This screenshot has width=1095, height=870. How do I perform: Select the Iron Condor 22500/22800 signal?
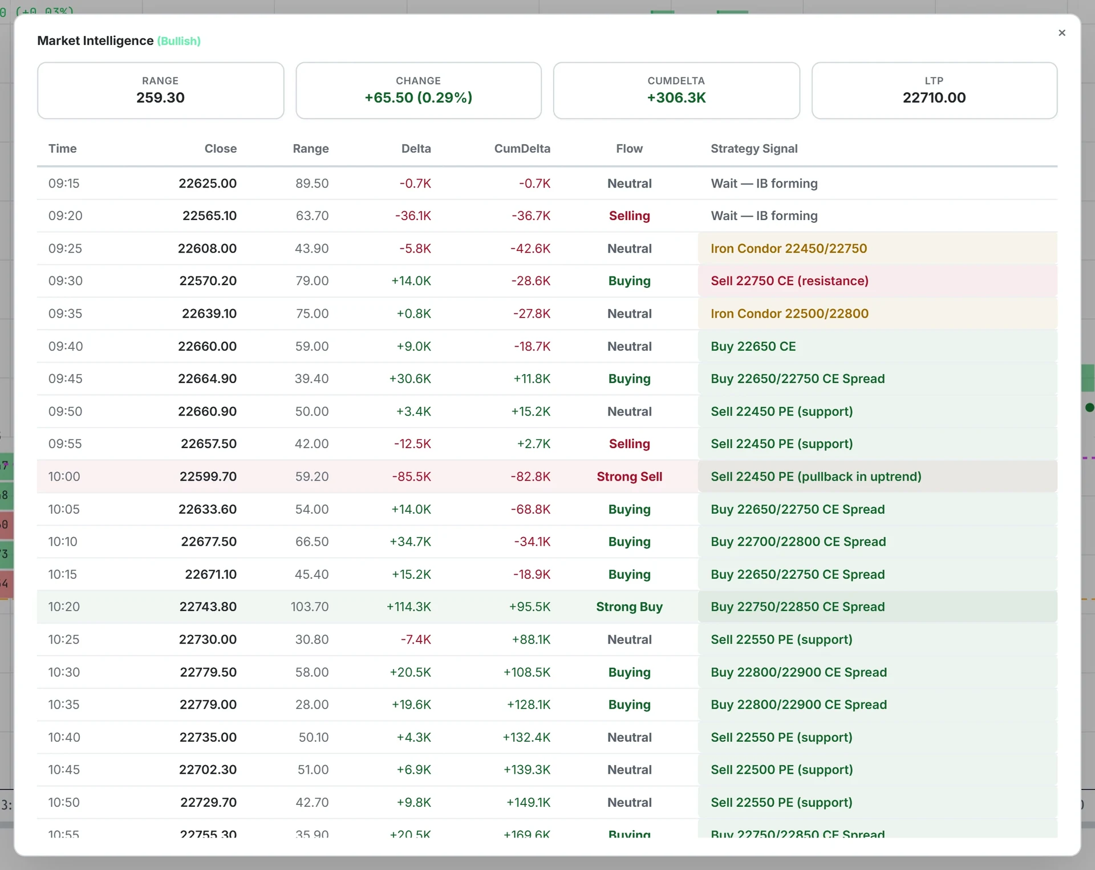(877, 314)
